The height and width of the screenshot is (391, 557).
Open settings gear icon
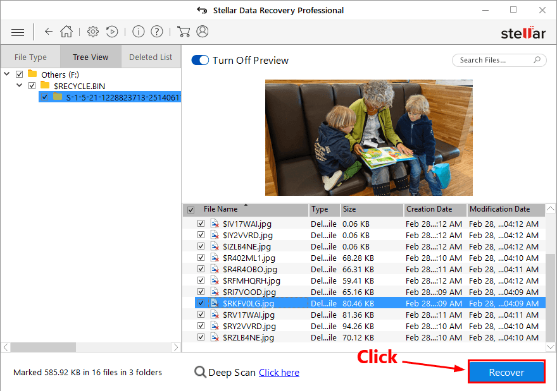point(93,32)
